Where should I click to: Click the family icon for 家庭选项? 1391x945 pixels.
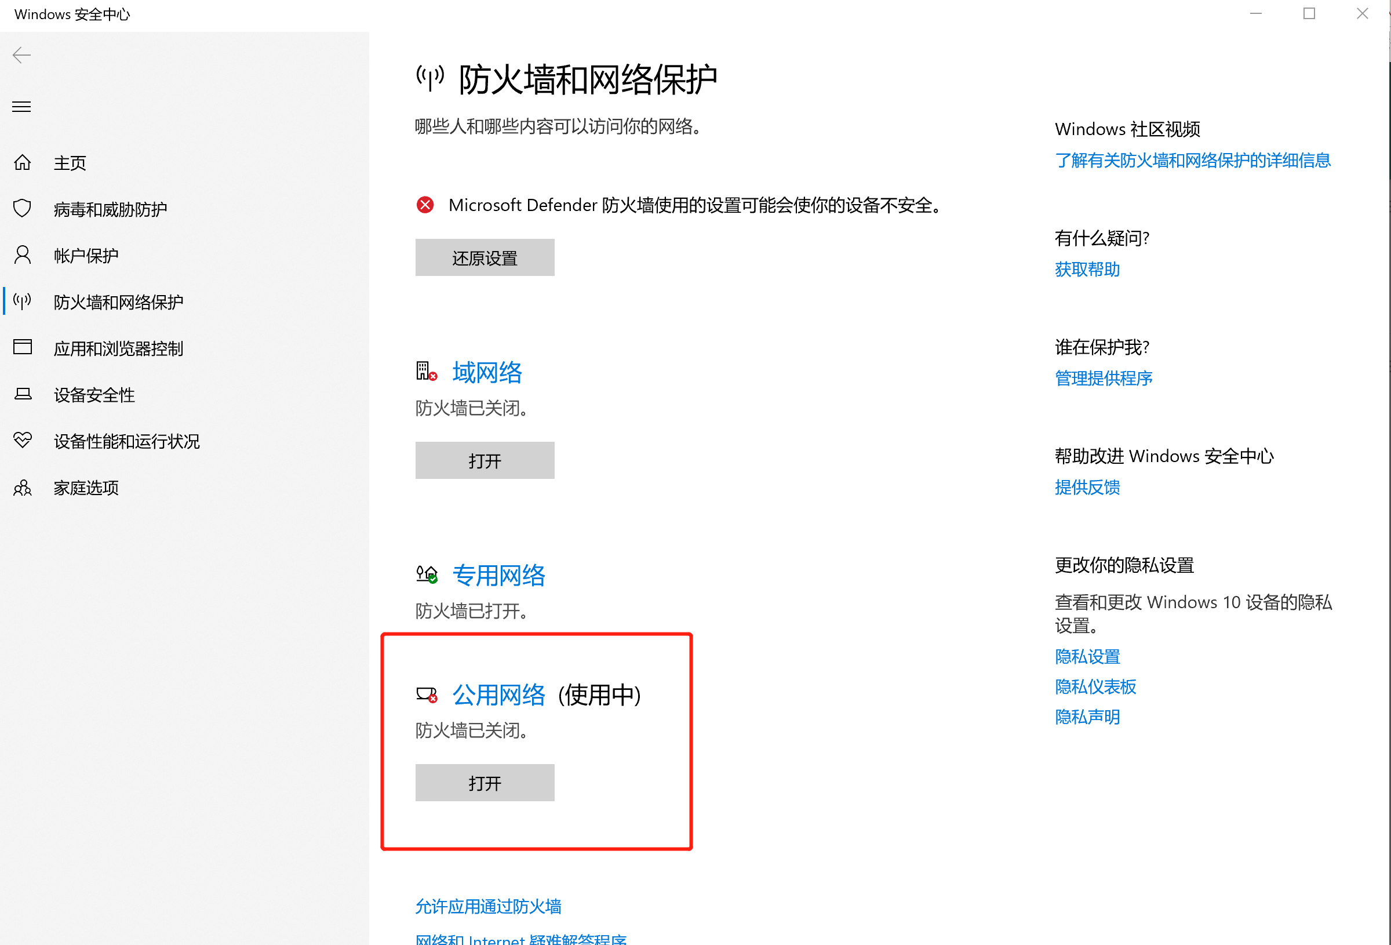(x=22, y=488)
